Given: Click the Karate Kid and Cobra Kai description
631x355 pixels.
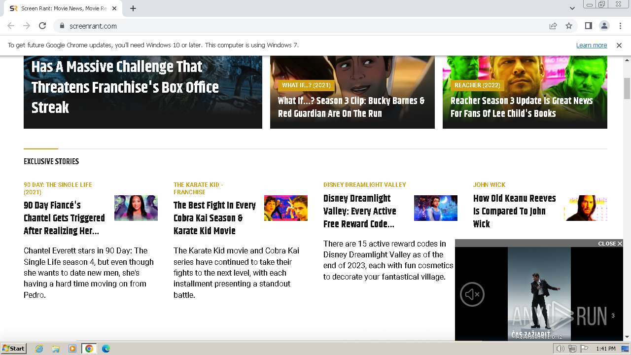Looking at the screenshot, I should [237, 273].
